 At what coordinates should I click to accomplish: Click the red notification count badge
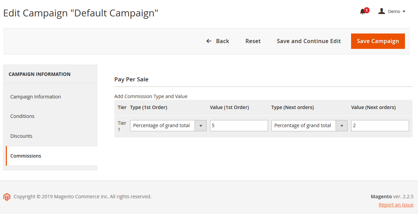point(367,10)
